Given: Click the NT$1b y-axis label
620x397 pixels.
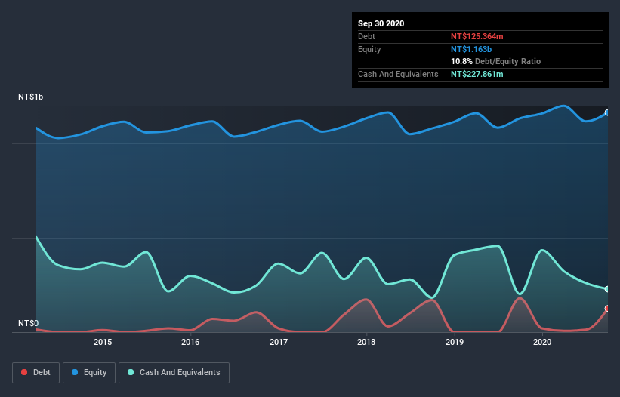Looking at the screenshot, I should coord(30,97).
